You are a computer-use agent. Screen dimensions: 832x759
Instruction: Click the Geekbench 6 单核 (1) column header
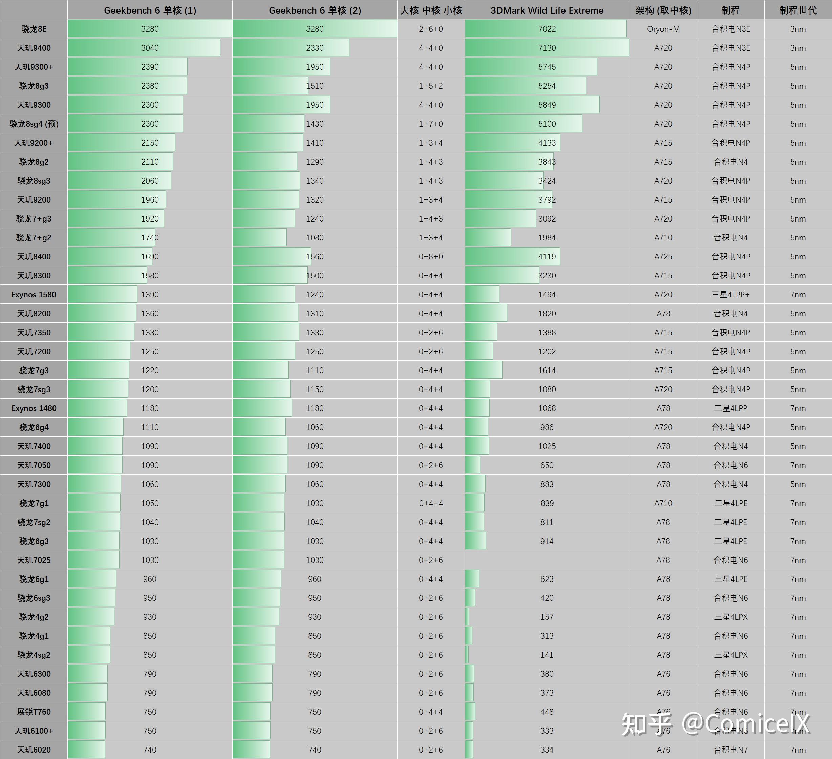tap(150, 10)
